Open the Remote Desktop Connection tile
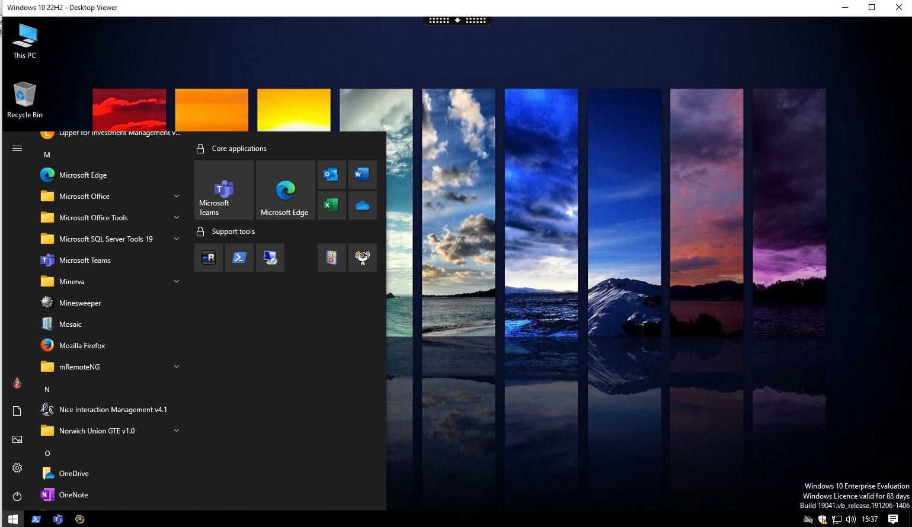 pos(270,258)
